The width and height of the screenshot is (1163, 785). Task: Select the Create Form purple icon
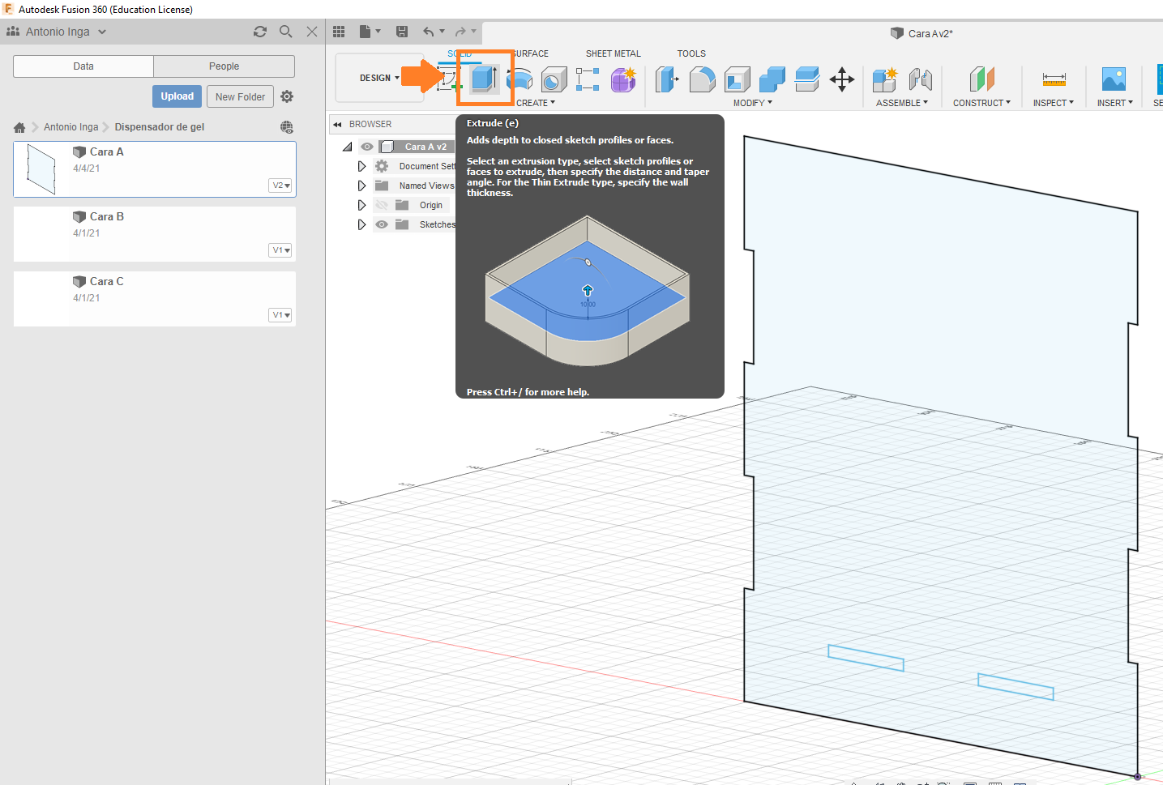[x=623, y=79]
